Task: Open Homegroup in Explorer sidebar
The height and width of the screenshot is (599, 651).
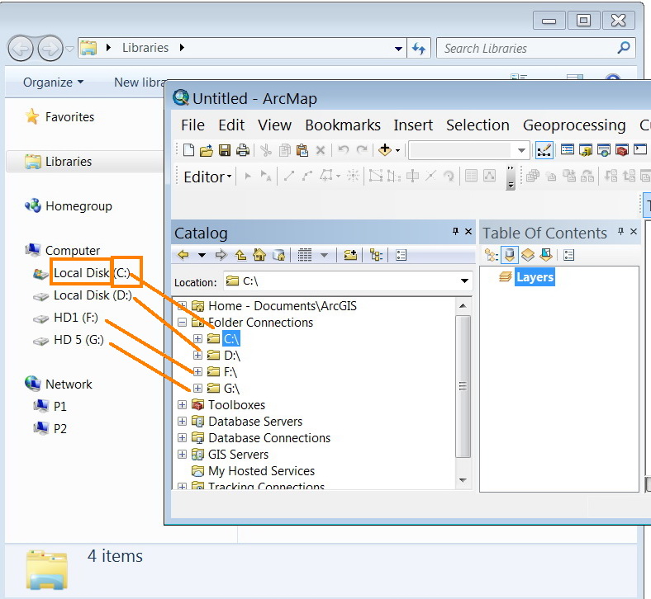Action: (78, 206)
